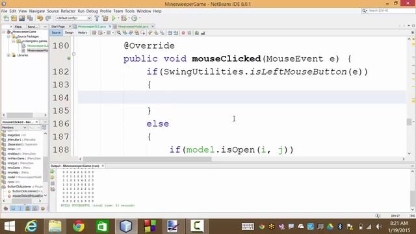Click the volume speaker tray icon
Viewport: 416px width, 234px height.
378,227
